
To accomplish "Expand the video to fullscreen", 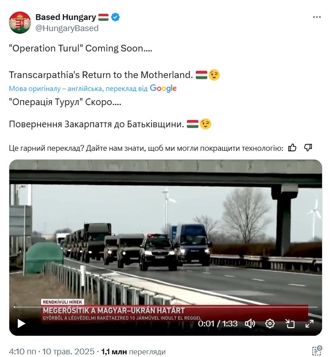I will [310, 324].
